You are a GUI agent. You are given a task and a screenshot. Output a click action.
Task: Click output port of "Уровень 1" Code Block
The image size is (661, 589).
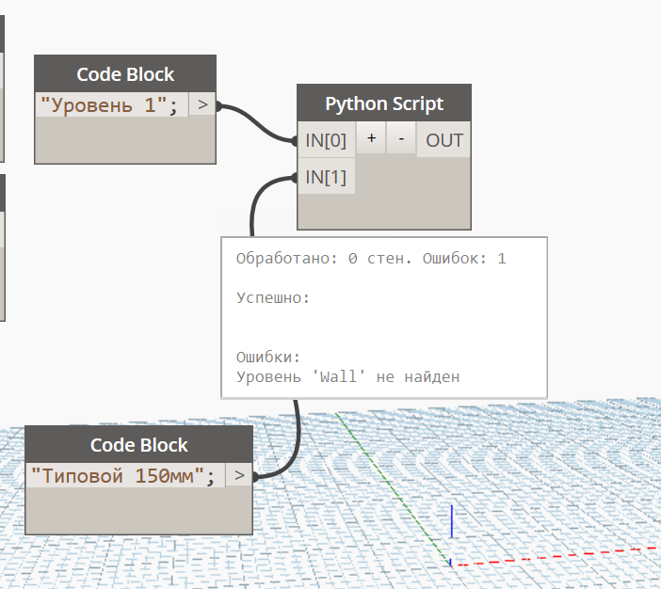pyautogui.click(x=202, y=104)
